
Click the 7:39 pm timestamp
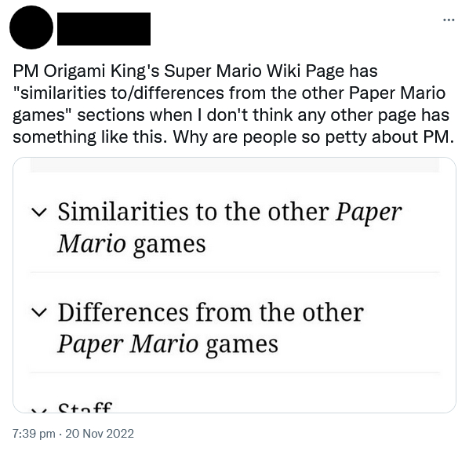point(34,434)
